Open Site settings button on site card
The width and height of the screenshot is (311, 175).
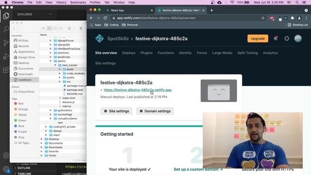pos(117,111)
